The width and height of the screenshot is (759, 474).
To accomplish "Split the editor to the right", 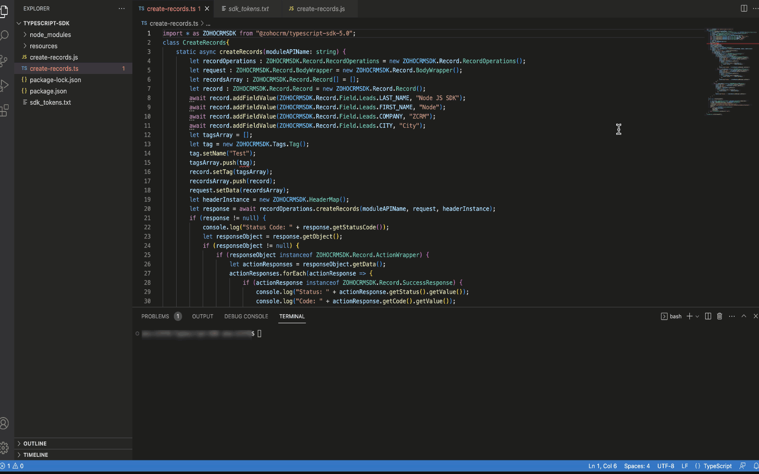I will tap(744, 9).
